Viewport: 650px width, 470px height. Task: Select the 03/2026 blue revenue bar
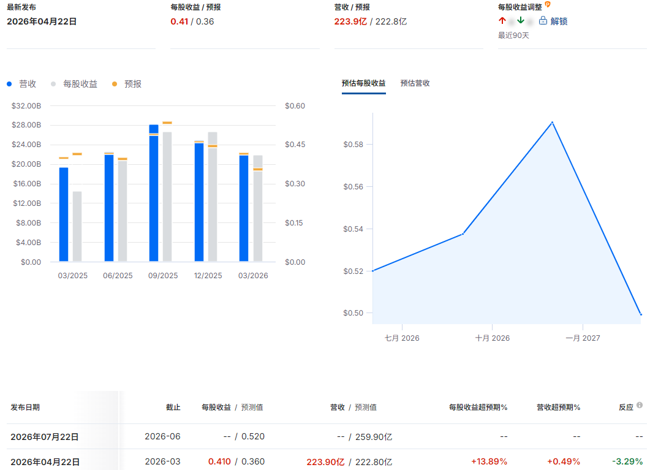(x=244, y=208)
